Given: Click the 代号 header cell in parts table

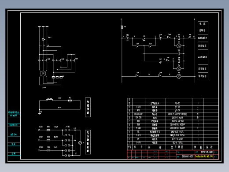Looking at the screenshot, I should click(x=139, y=147).
